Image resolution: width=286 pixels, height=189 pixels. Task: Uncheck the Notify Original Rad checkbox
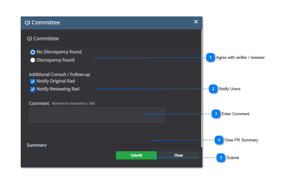tap(33, 81)
